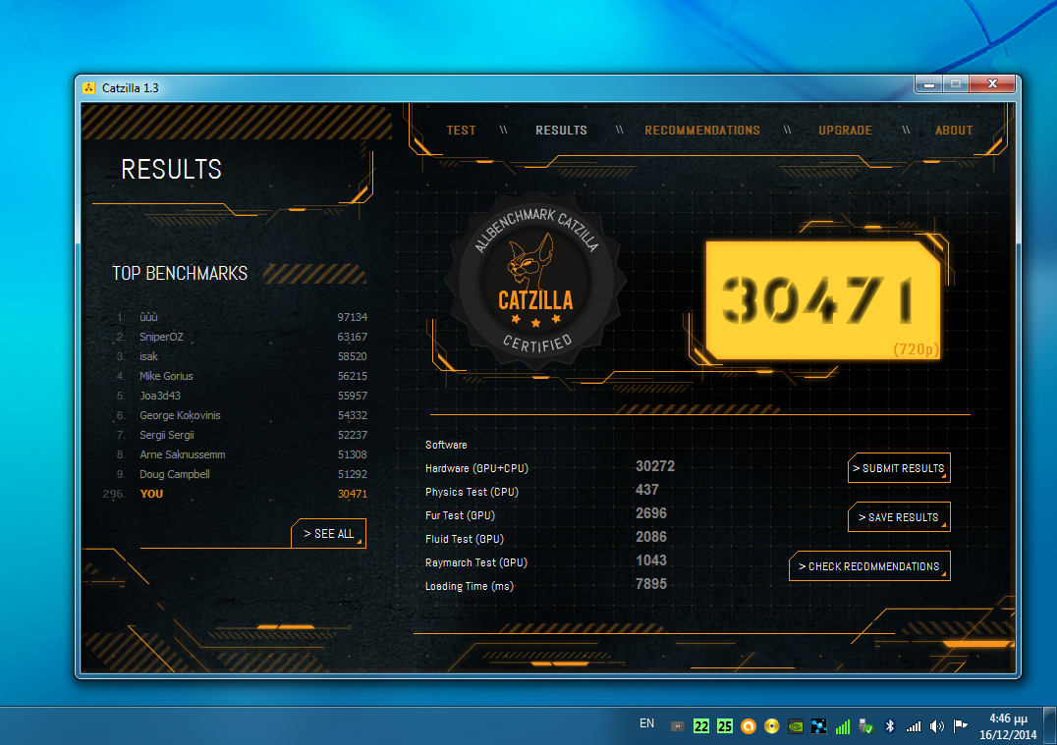1057x745 pixels.
Task: Click the Catzilla icon in the title bar
Action: pyautogui.click(x=89, y=87)
